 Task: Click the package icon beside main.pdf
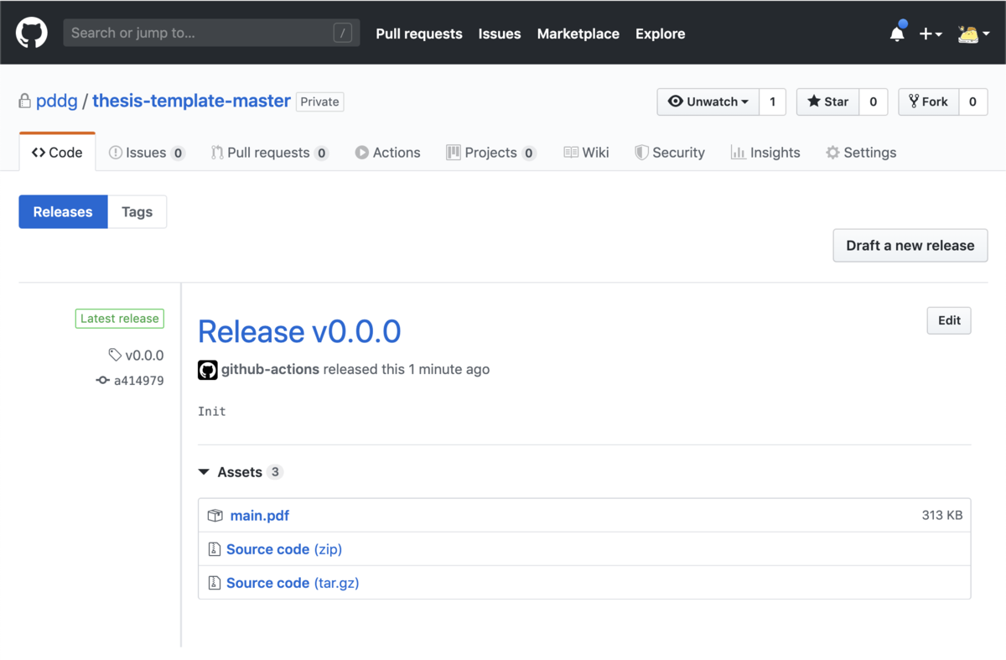pos(215,515)
